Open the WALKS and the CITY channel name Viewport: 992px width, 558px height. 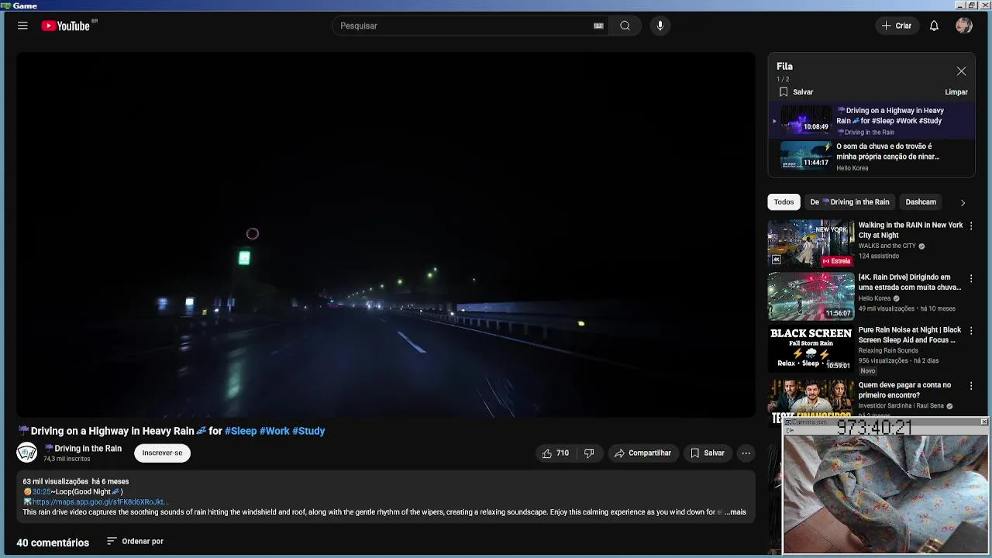click(x=887, y=246)
